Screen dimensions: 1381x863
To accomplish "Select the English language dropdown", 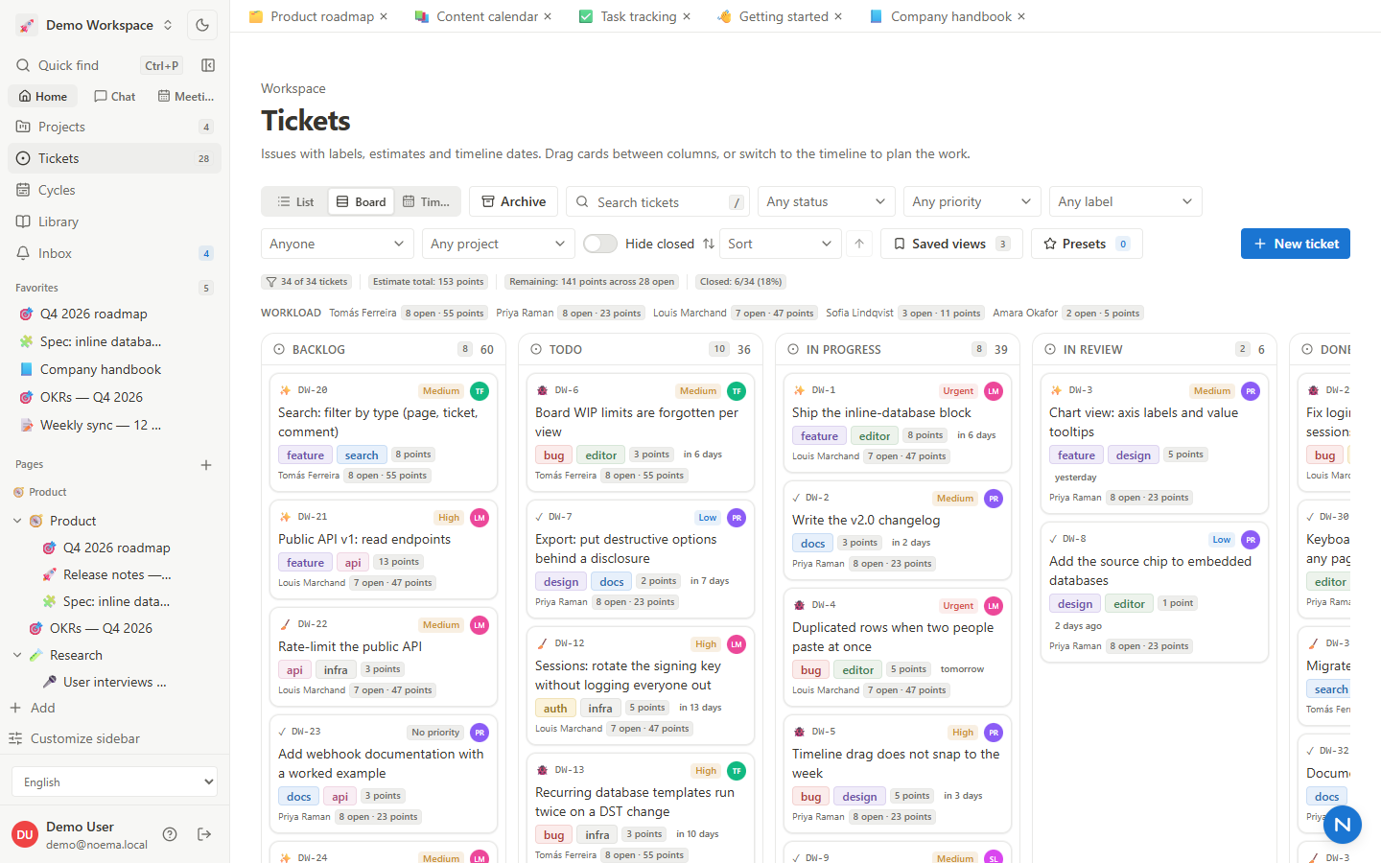I will click(x=114, y=781).
